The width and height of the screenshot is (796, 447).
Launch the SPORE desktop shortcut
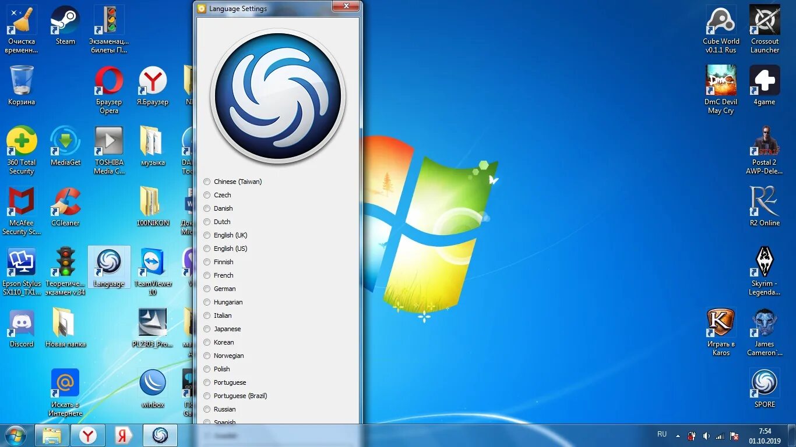765,388
